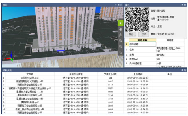Choose the pan hand tool in viewport
188x116 pixels.
[120, 29]
